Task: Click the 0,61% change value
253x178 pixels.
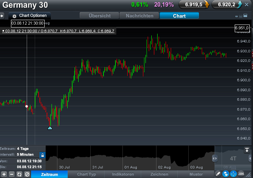Action: coord(140,5)
